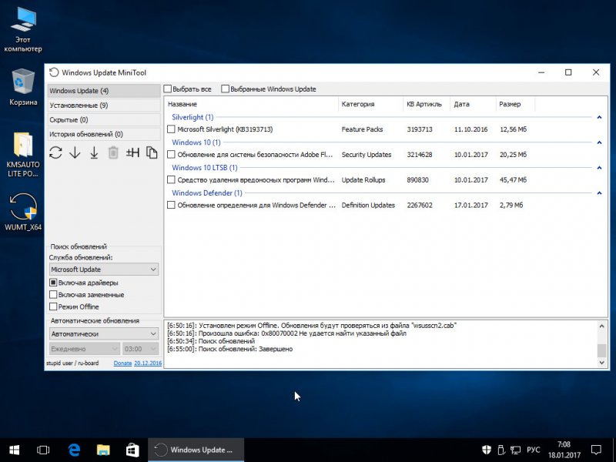616x462 pixels.
Task: Enable the 'Режим Offline' checkbox
Action: (x=53, y=306)
